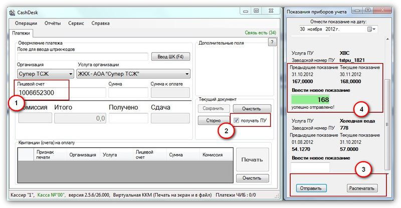Click the Распечатать button
This screenshot has height=208, width=401.
362,188
